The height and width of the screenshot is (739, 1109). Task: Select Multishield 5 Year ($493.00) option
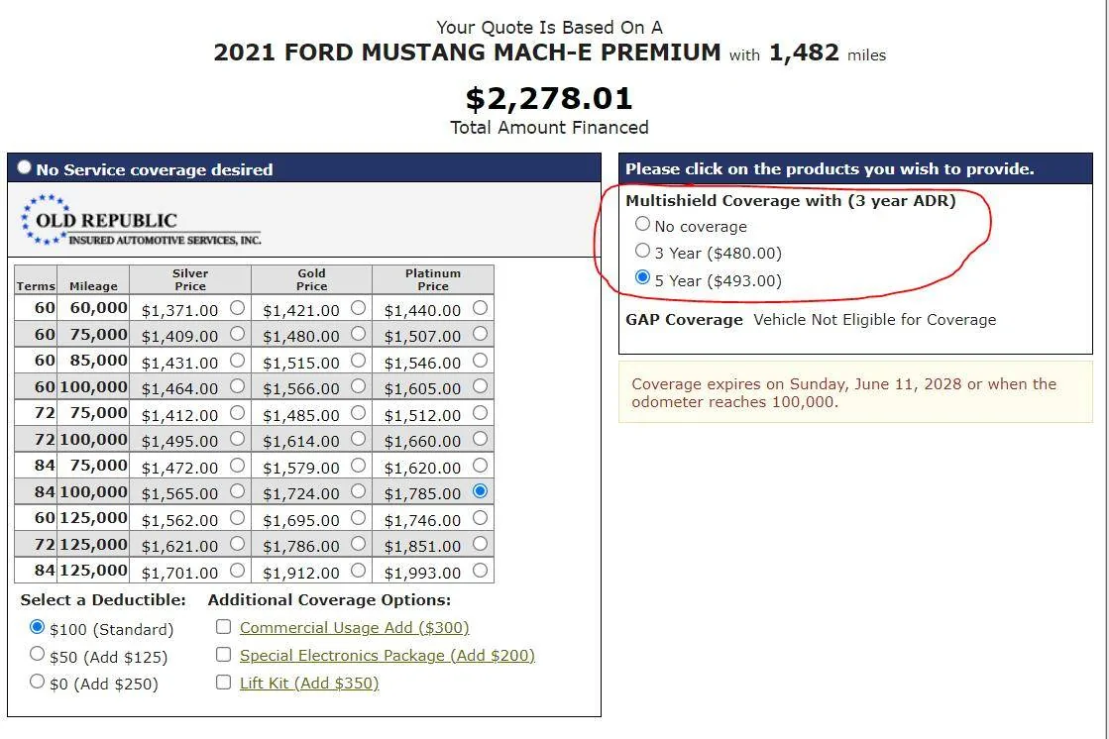point(642,277)
